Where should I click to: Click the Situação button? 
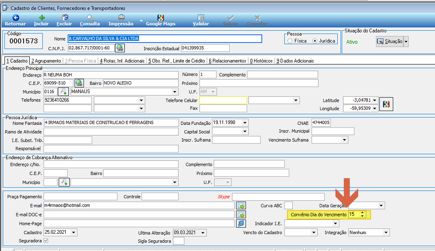390,42
